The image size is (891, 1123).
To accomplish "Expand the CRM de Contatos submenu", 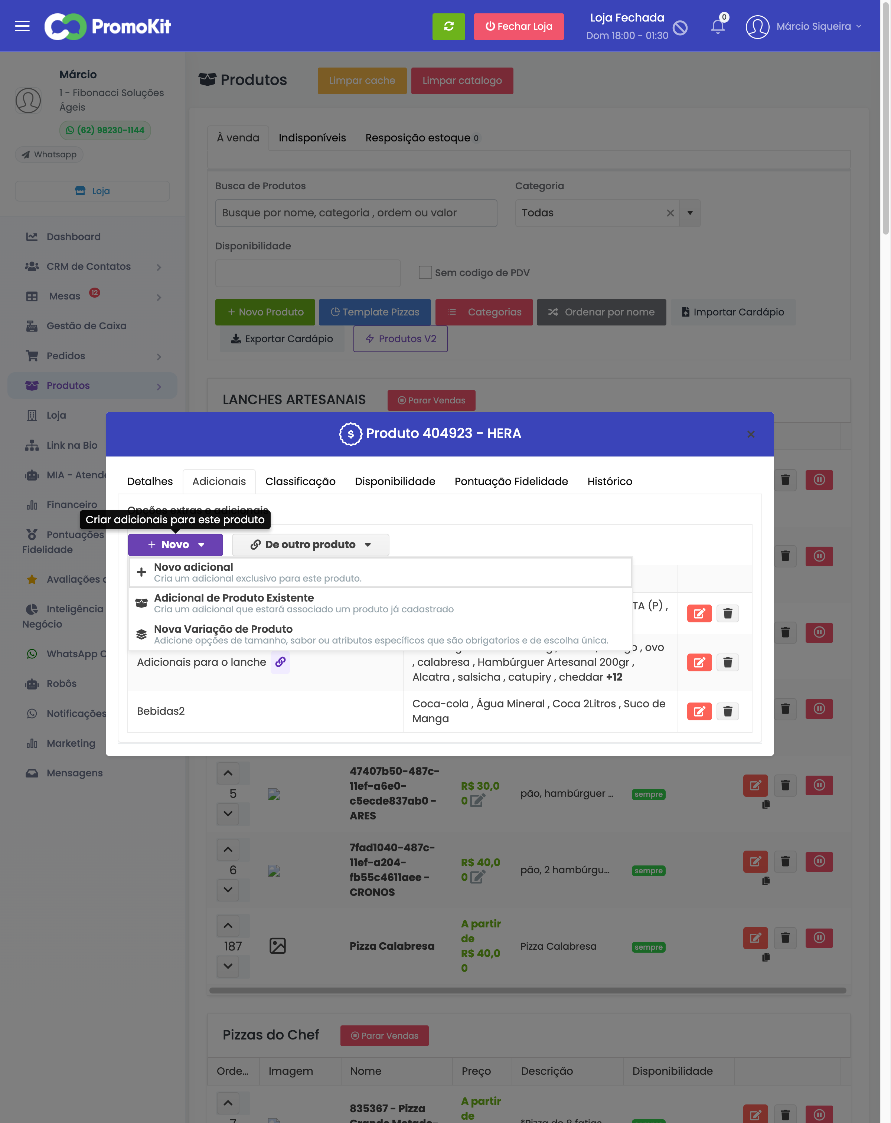I will coord(159,267).
